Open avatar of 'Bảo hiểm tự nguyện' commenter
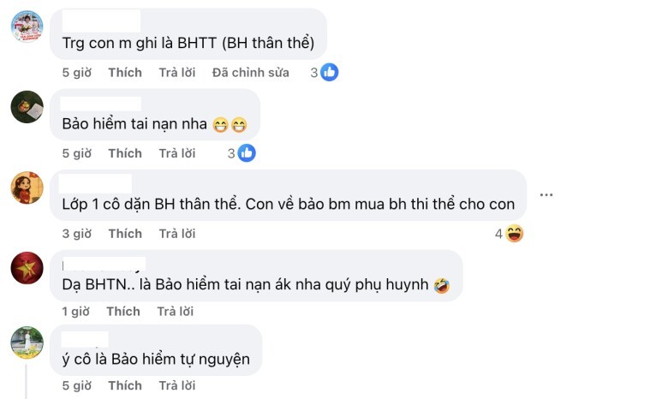Viewport: 668px width, 399px height. [27, 342]
